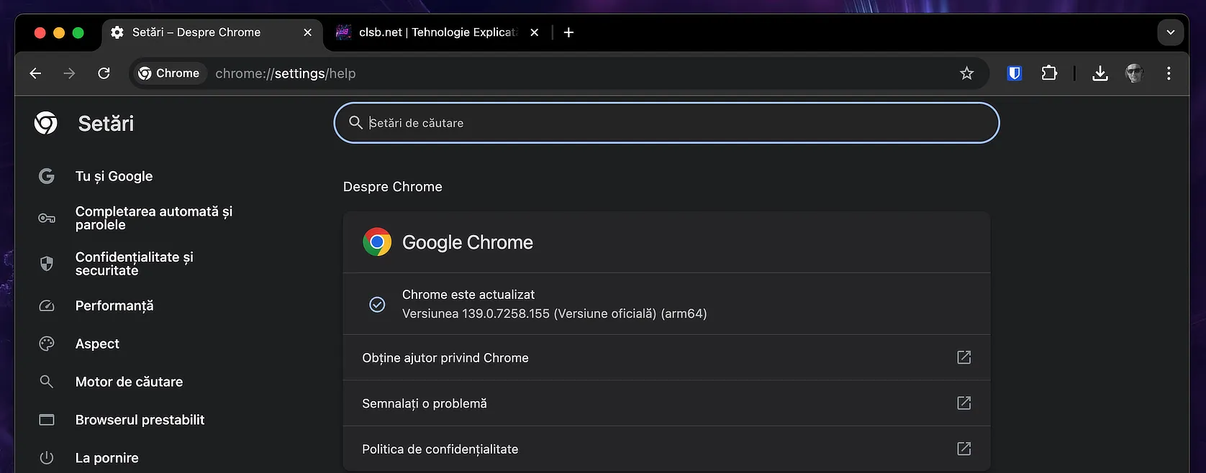Open the Extensions puzzle-piece menu
Image resolution: width=1206 pixels, height=473 pixels.
(x=1049, y=73)
